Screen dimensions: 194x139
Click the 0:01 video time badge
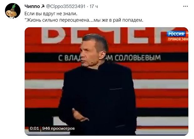(x=34, y=128)
